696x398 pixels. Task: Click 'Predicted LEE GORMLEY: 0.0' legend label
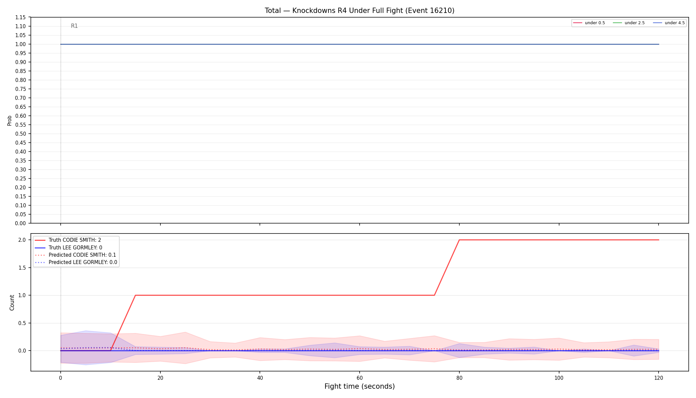pyautogui.click(x=83, y=262)
